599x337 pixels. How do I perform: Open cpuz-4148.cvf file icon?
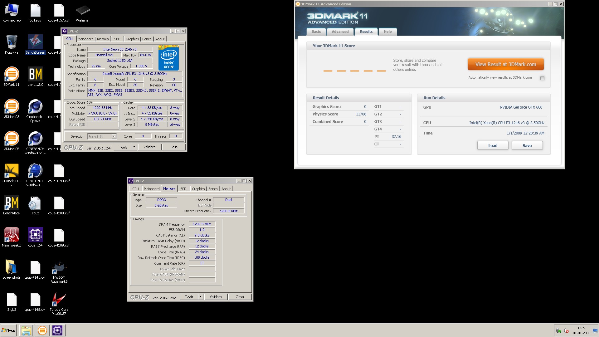(x=35, y=302)
